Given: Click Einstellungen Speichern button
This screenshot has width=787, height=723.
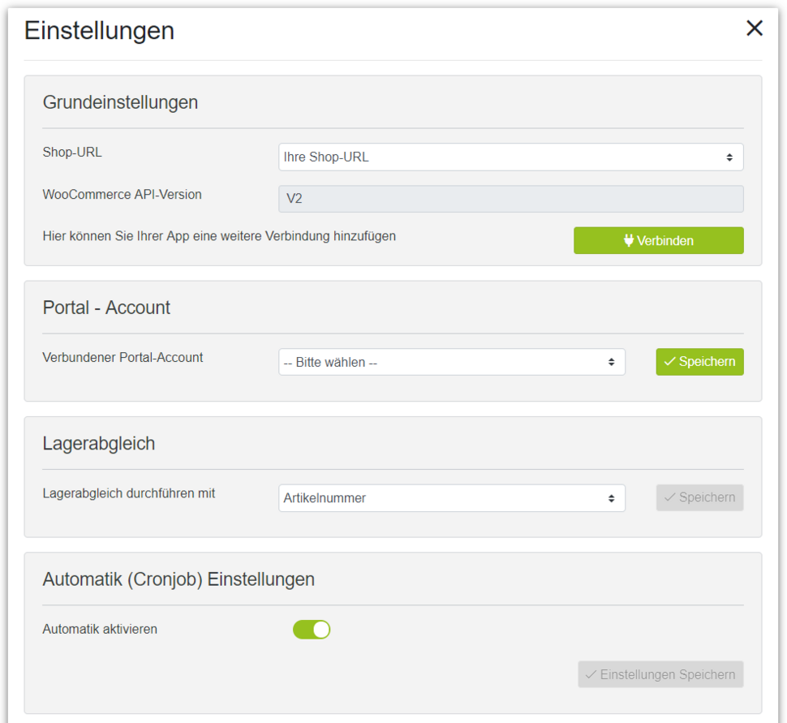Looking at the screenshot, I should tap(660, 674).
